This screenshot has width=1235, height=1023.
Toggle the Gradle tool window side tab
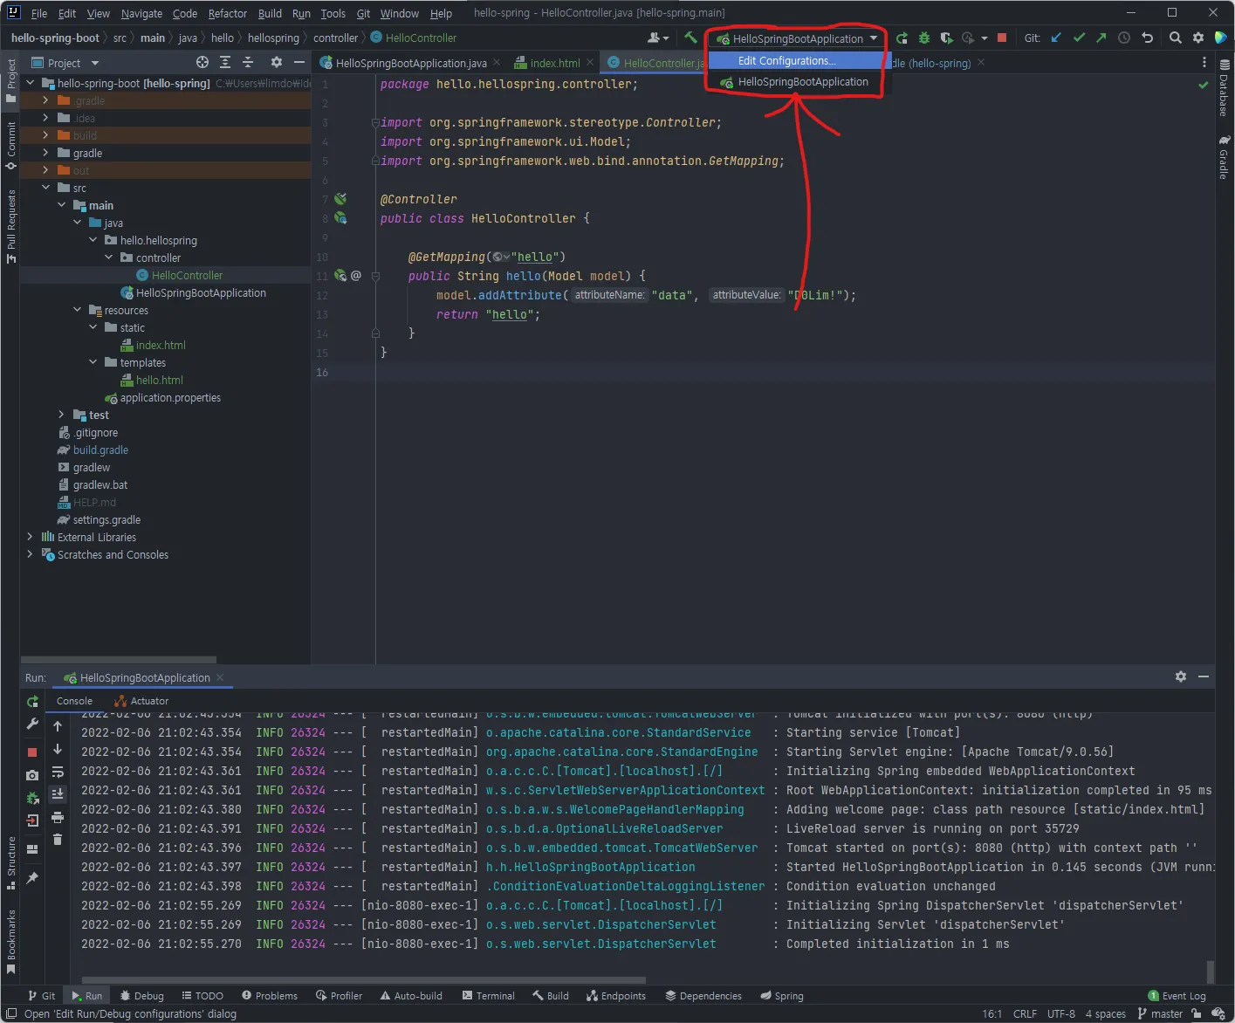point(1225,157)
